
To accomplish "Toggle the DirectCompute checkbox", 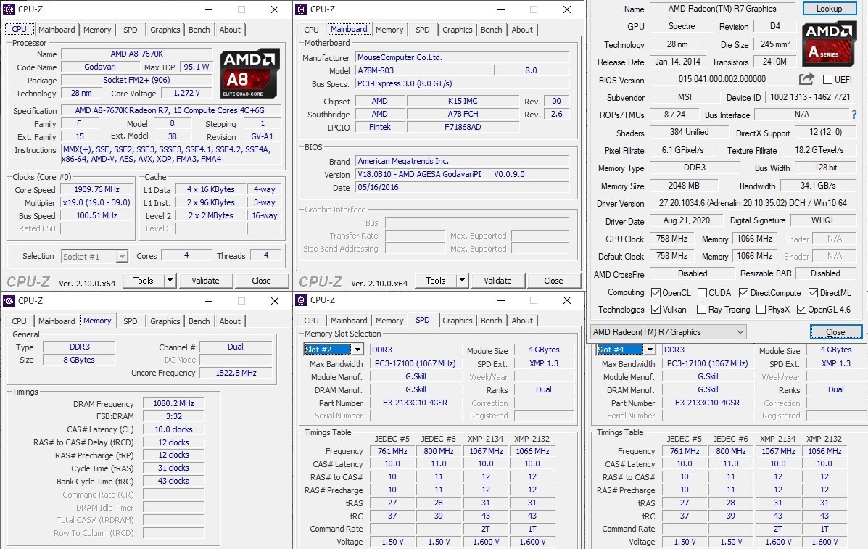I will pyautogui.click(x=743, y=293).
